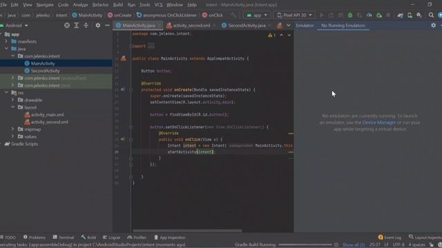Open the Pixel API 30 device dropdown

(x=294, y=15)
